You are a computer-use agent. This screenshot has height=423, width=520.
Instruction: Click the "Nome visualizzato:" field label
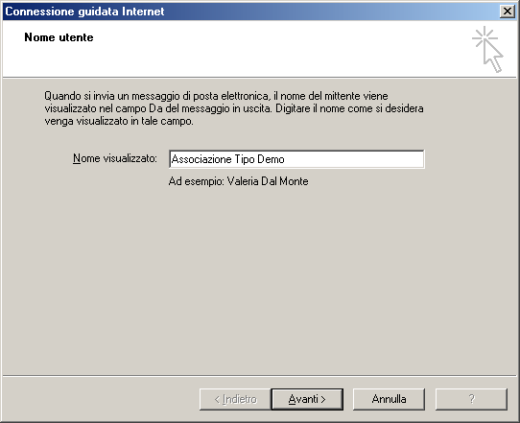click(115, 158)
